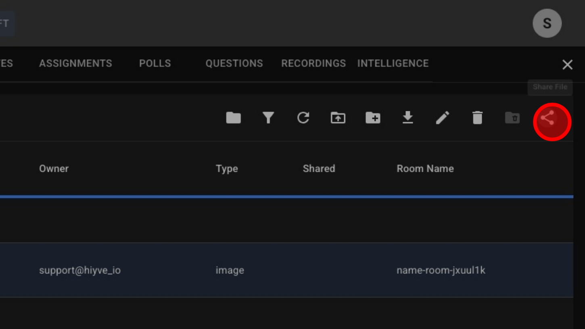585x329 pixels.
Task: Open the user avatar labeled S
Action: tap(547, 23)
